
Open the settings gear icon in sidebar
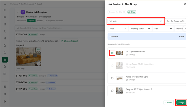[5, 94]
